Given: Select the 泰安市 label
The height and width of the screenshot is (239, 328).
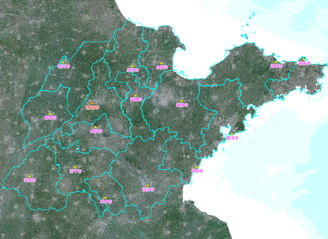Looking at the screenshot, I should click(x=96, y=131).
